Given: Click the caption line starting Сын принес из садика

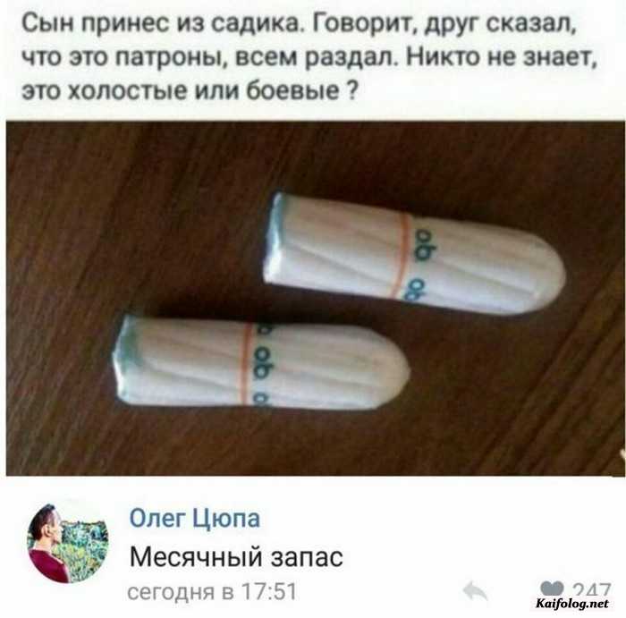Looking at the screenshot, I should (299, 23).
